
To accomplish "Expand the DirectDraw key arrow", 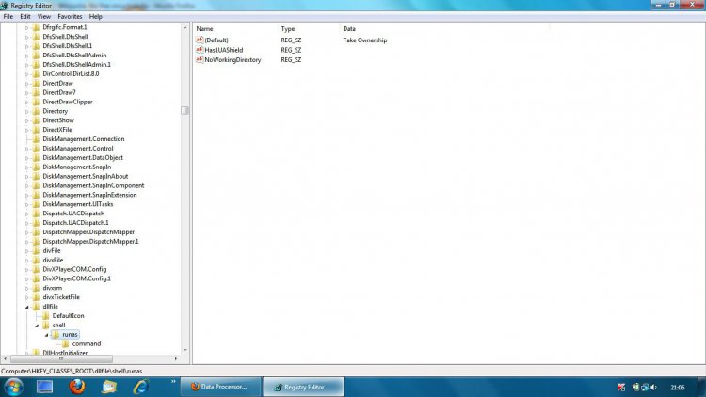I will 26,83.
